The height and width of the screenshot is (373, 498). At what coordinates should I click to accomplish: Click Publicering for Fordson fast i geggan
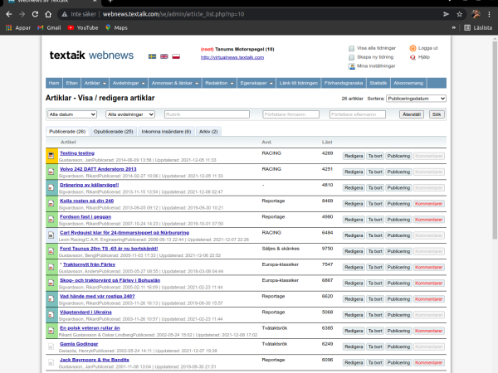pyautogui.click(x=398, y=220)
